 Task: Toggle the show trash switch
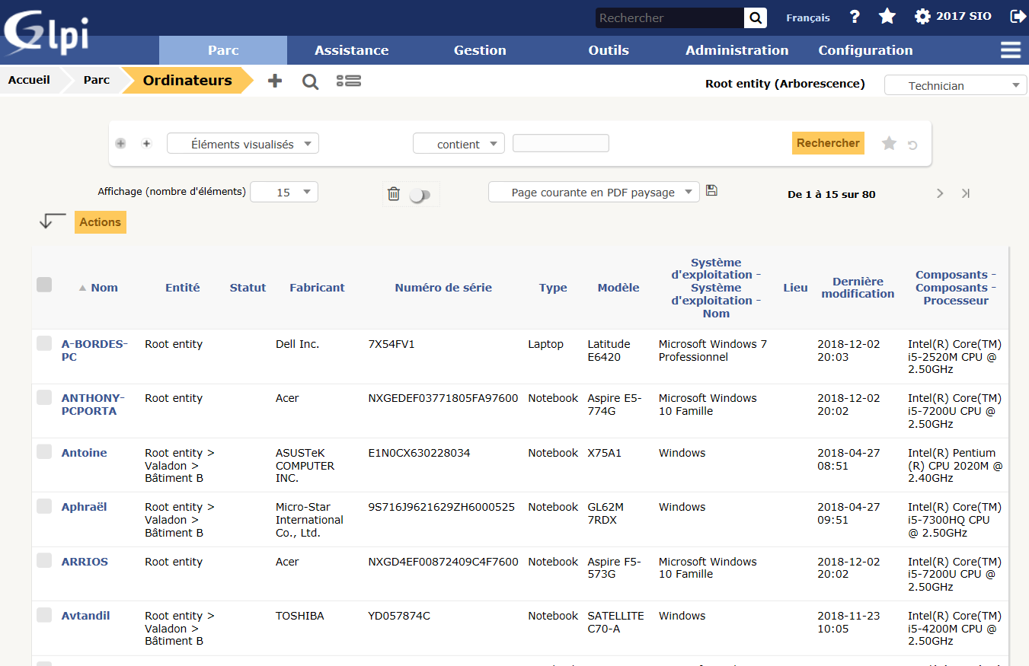coord(420,196)
